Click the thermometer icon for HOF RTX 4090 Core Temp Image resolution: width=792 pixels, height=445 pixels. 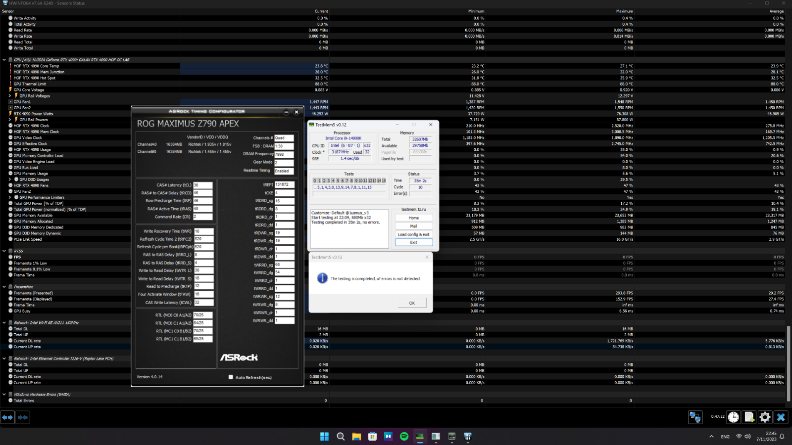coord(10,66)
